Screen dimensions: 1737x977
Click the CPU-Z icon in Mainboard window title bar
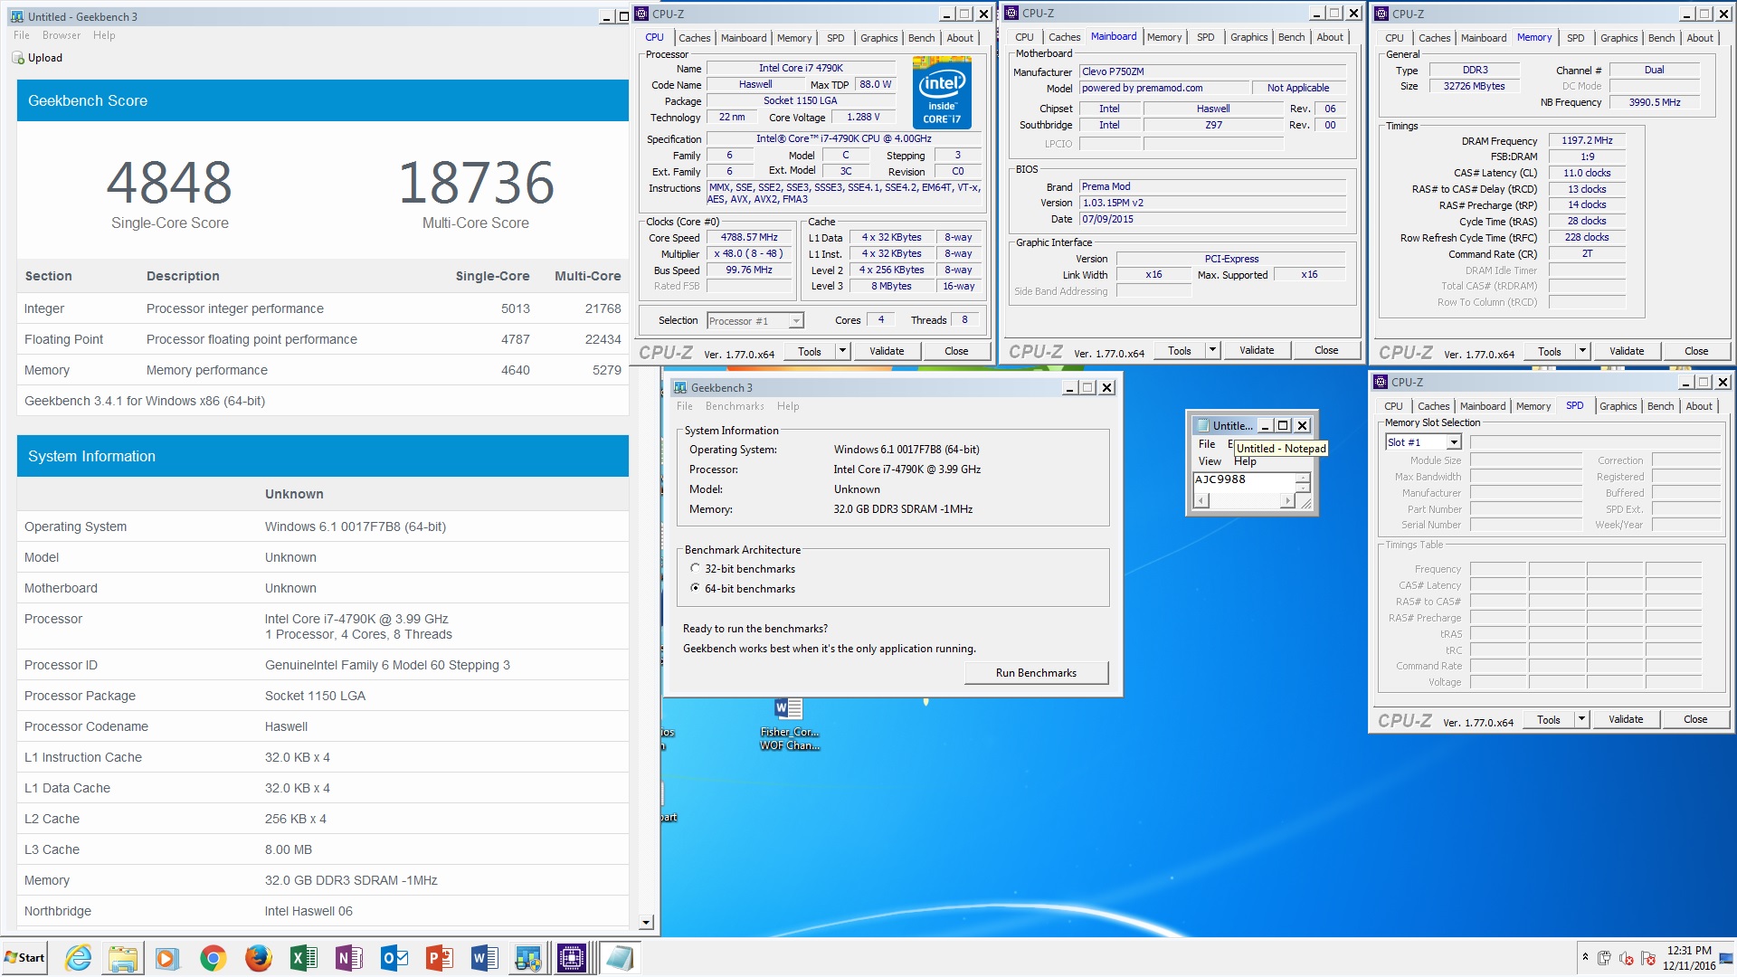[1011, 13]
